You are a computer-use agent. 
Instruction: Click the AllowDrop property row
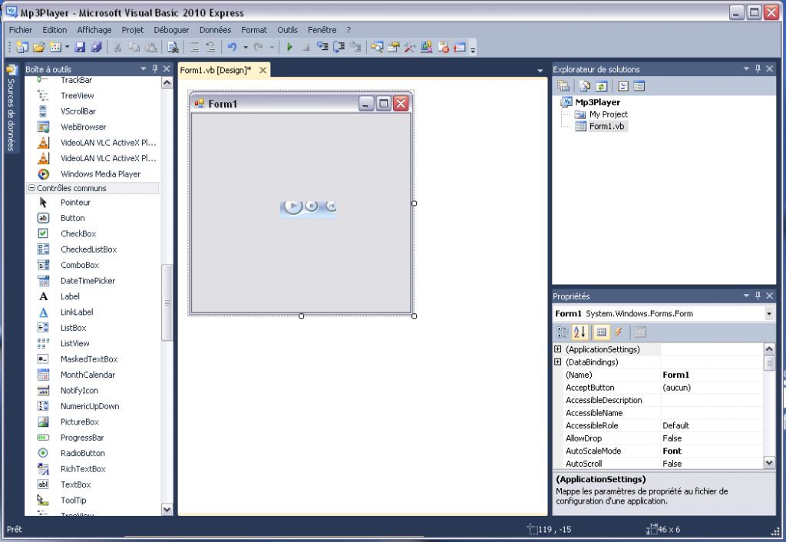[x=658, y=438]
